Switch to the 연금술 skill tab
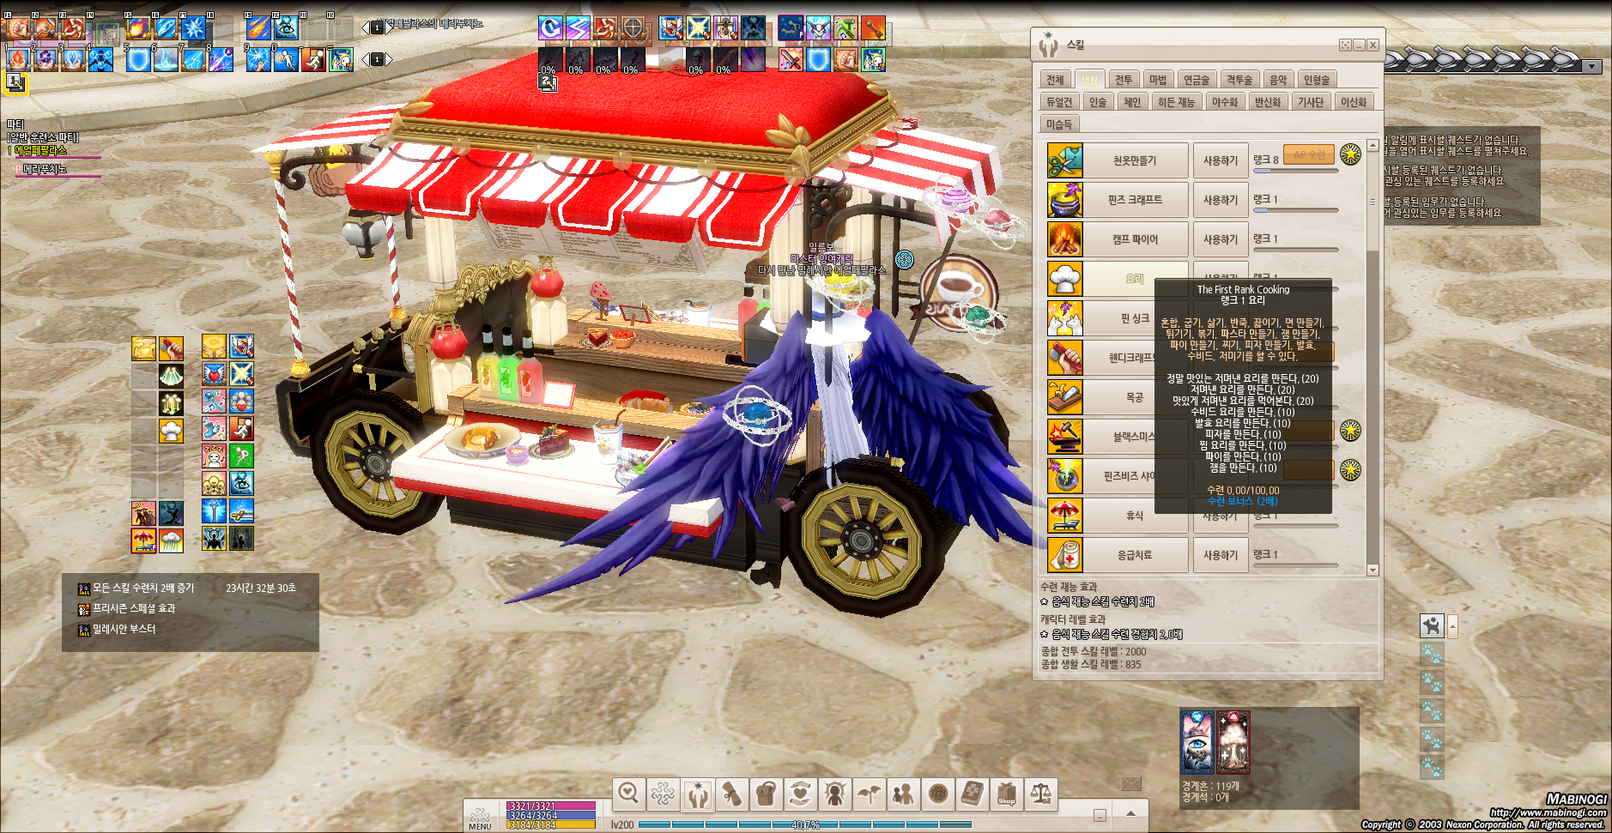This screenshot has width=1612, height=833. point(1197,80)
